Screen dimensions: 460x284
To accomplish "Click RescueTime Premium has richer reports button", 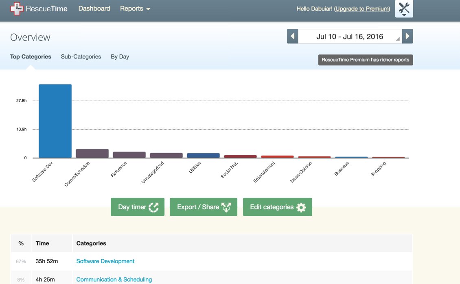I will tap(366, 60).
